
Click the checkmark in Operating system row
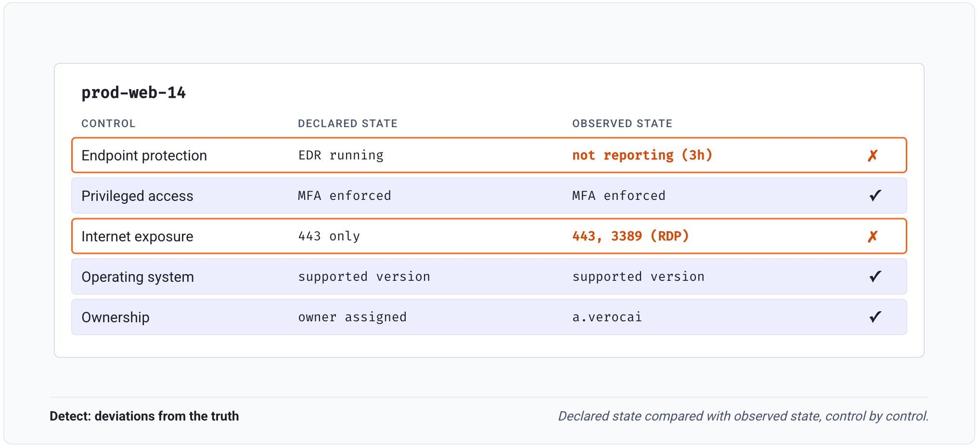[875, 276]
